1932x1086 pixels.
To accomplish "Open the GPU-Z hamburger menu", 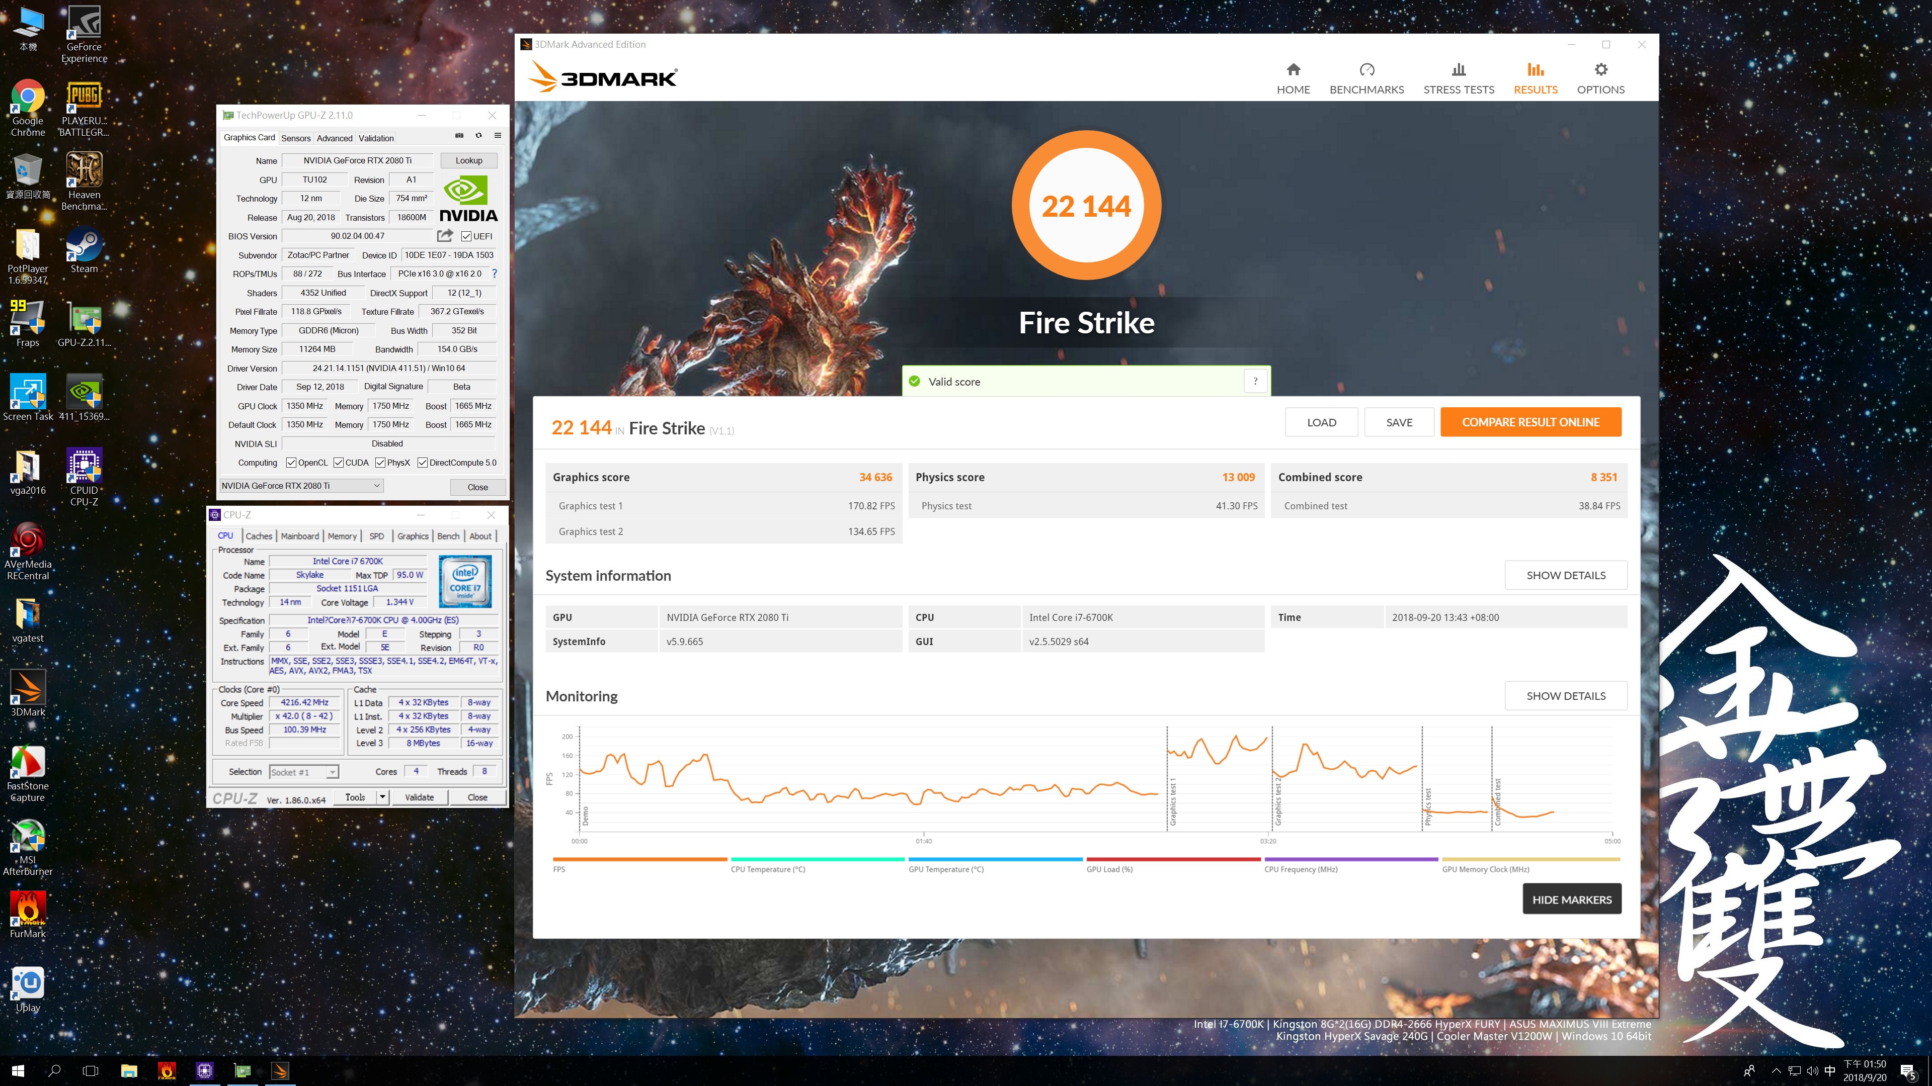I will click(x=497, y=136).
